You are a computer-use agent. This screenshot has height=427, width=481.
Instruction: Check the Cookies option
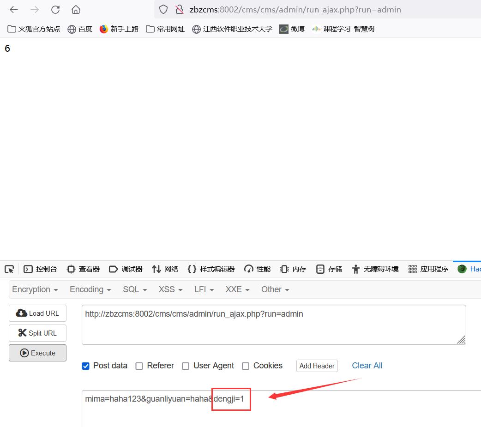pos(246,366)
